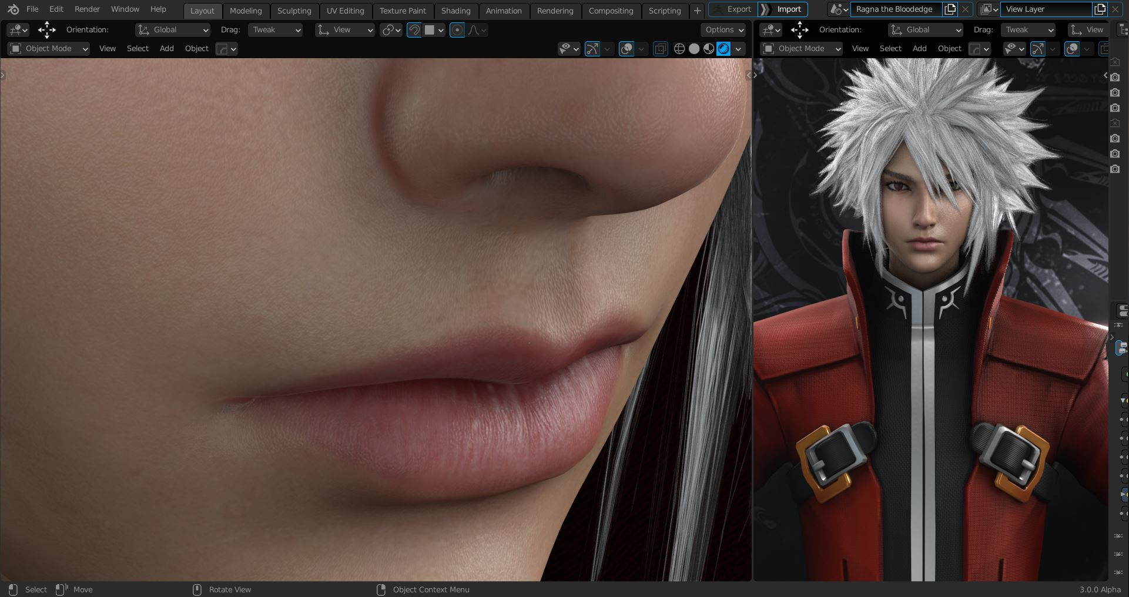The image size is (1129, 597).
Task: Open right viewport editor type menu
Action: tap(770, 30)
